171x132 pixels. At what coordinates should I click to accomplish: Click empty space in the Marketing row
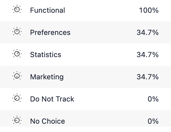(x=100, y=77)
